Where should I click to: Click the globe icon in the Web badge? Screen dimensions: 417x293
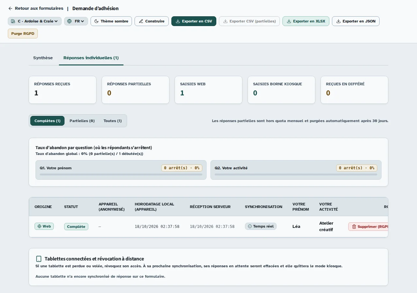click(39, 226)
